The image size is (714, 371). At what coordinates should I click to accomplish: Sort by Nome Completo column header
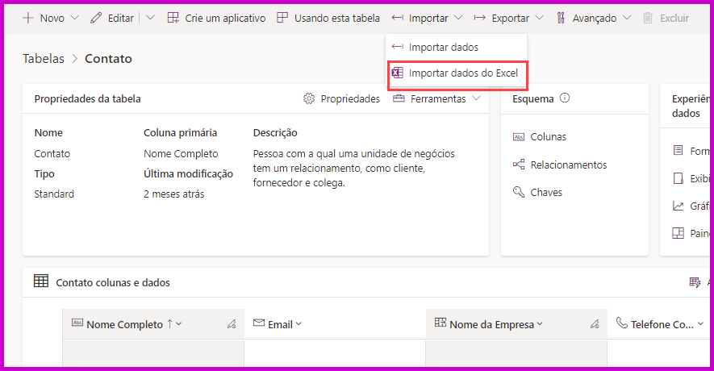(x=124, y=324)
